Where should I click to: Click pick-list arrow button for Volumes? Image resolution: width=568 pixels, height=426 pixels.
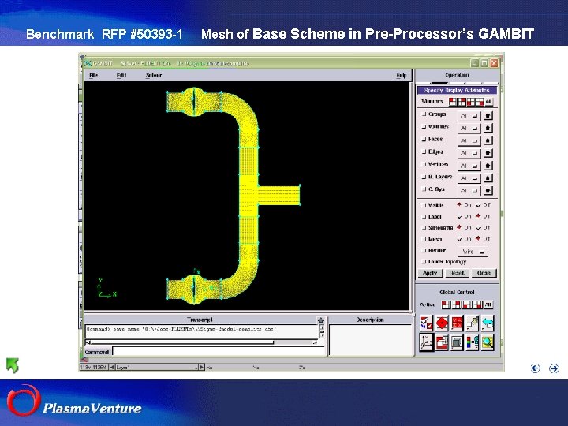[488, 129]
